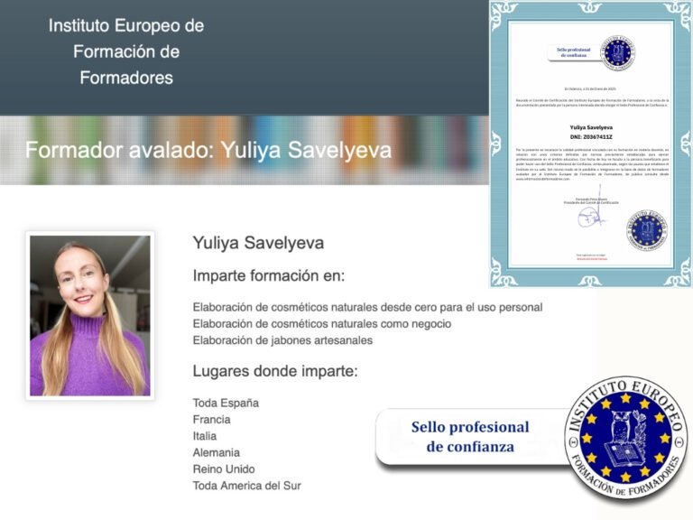Click the small seal at certificate top
This screenshot has width=693, height=520.
618,53
